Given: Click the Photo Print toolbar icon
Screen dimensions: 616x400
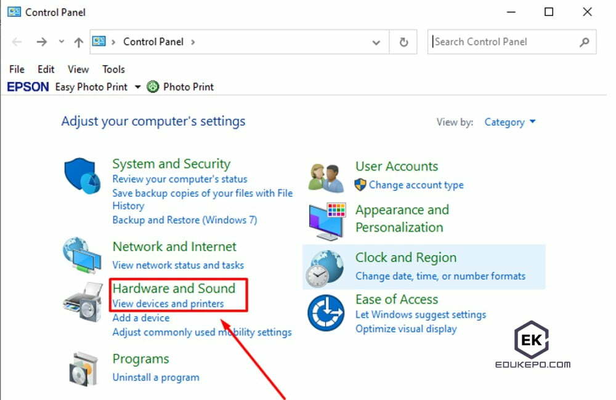Looking at the screenshot, I should click(x=153, y=87).
